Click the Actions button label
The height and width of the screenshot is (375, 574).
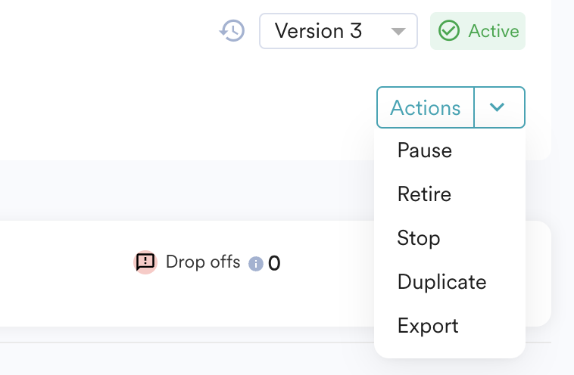(425, 107)
